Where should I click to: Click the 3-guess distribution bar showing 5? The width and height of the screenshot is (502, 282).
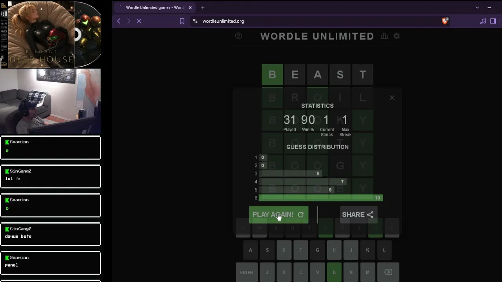(x=290, y=174)
